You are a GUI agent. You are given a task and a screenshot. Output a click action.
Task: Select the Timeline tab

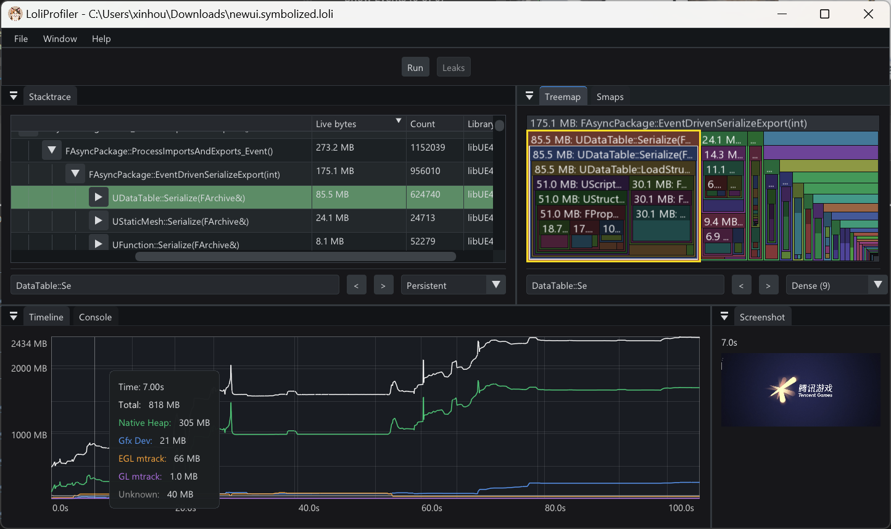[46, 317]
